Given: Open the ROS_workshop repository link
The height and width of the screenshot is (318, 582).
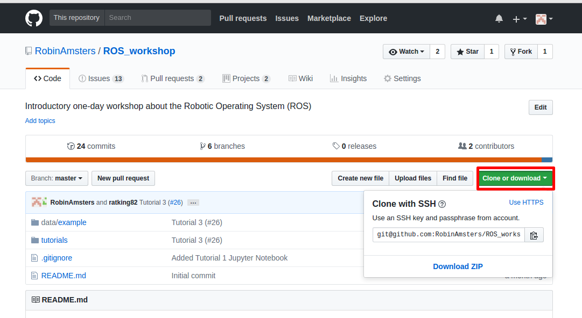Looking at the screenshot, I should (x=139, y=51).
